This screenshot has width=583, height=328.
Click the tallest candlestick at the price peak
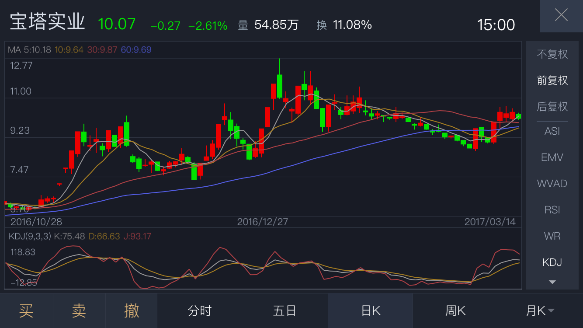click(x=279, y=79)
